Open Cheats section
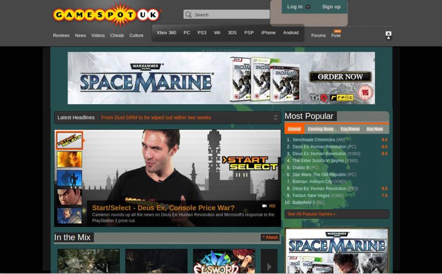The height and width of the screenshot is (274, 442). click(117, 35)
